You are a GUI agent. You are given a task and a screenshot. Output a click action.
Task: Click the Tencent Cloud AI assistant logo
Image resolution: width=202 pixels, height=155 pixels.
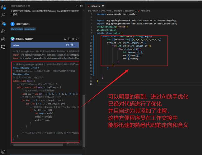(x=12, y=39)
